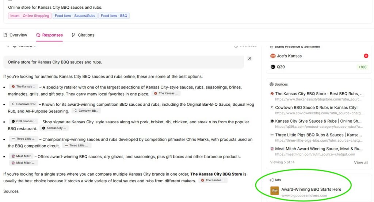Open Meat Mitch Award Winning Sauce source

(x=318, y=149)
